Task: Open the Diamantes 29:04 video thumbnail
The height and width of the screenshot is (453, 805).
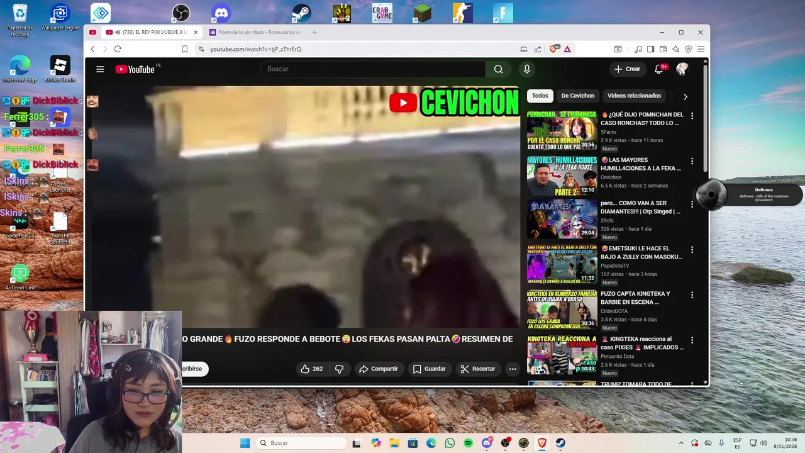Action: click(x=562, y=219)
